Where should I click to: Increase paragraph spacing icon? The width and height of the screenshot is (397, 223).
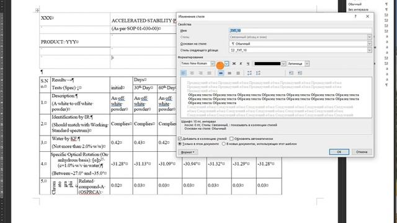coord(249,73)
